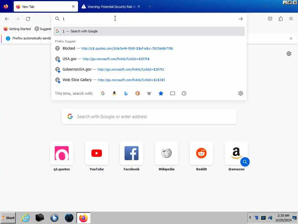Search this time with Amazon icon
The image size is (298, 224).
pos(114,93)
